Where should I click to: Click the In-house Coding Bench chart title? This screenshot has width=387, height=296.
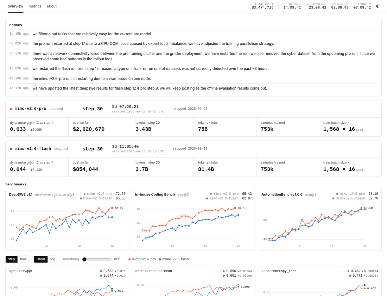[155, 195]
